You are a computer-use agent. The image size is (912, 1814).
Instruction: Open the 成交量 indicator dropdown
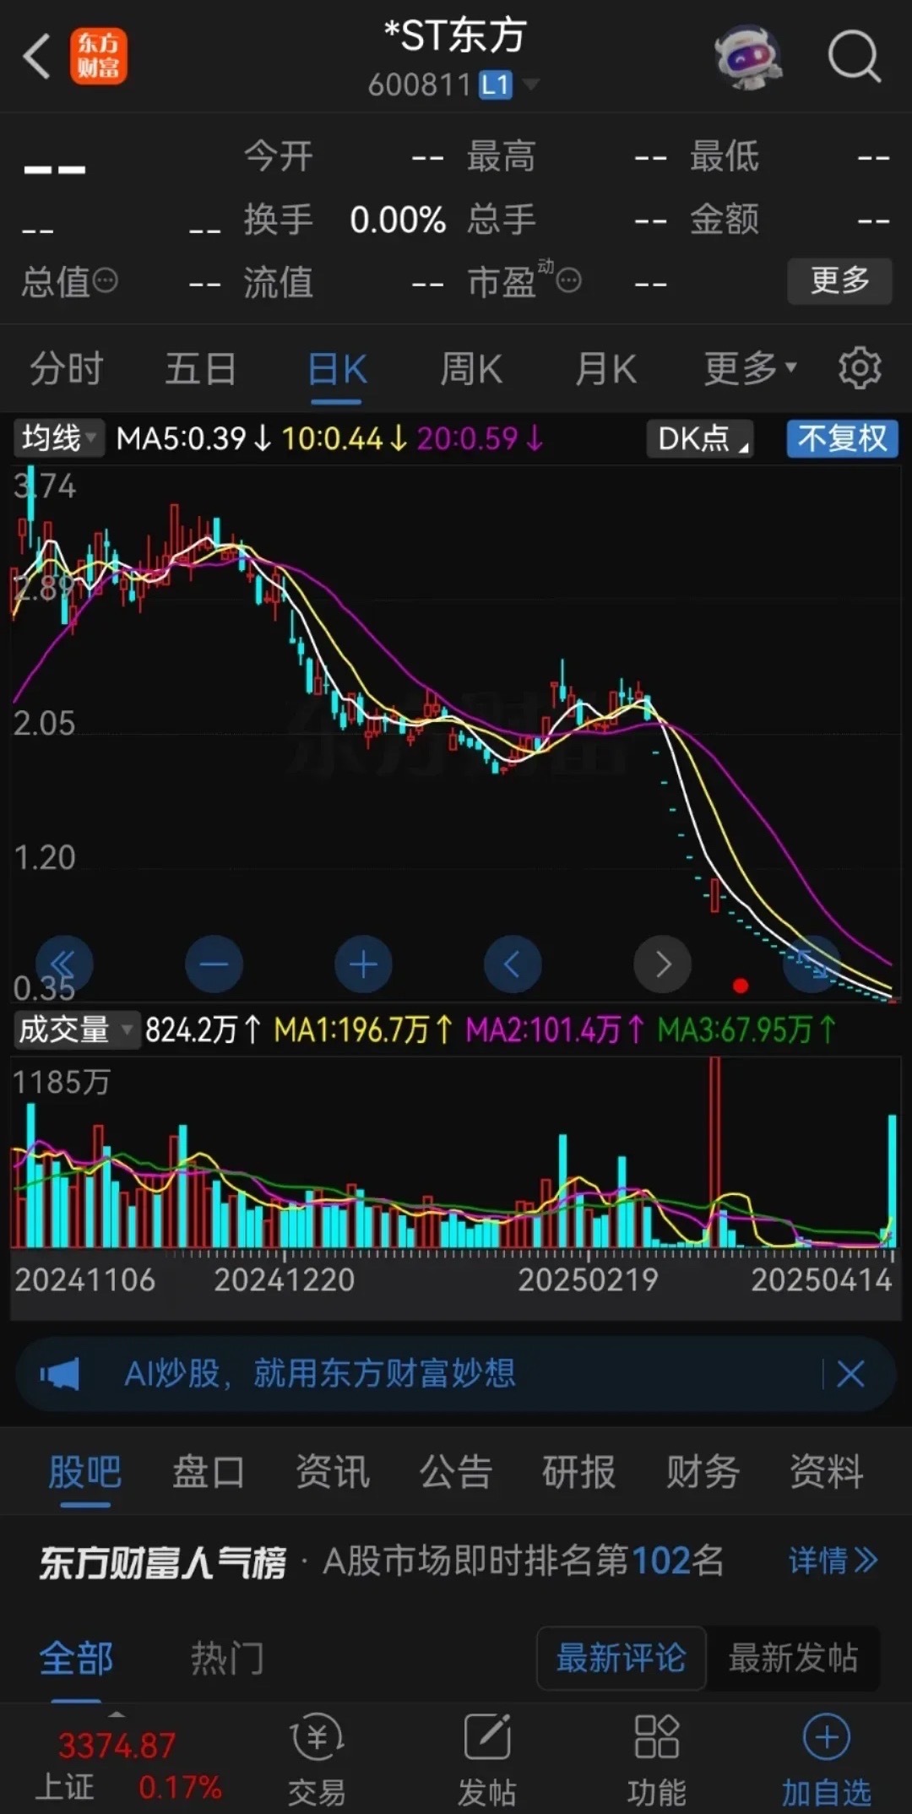pyautogui.click(x=76, y=1029)
